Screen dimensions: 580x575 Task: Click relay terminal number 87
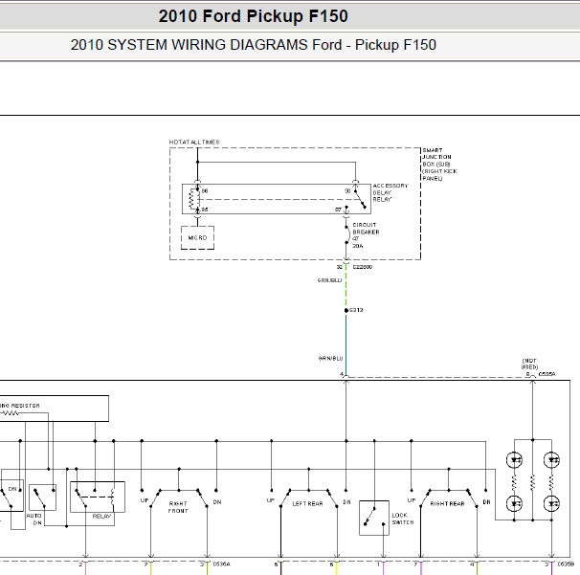[338, 210]
